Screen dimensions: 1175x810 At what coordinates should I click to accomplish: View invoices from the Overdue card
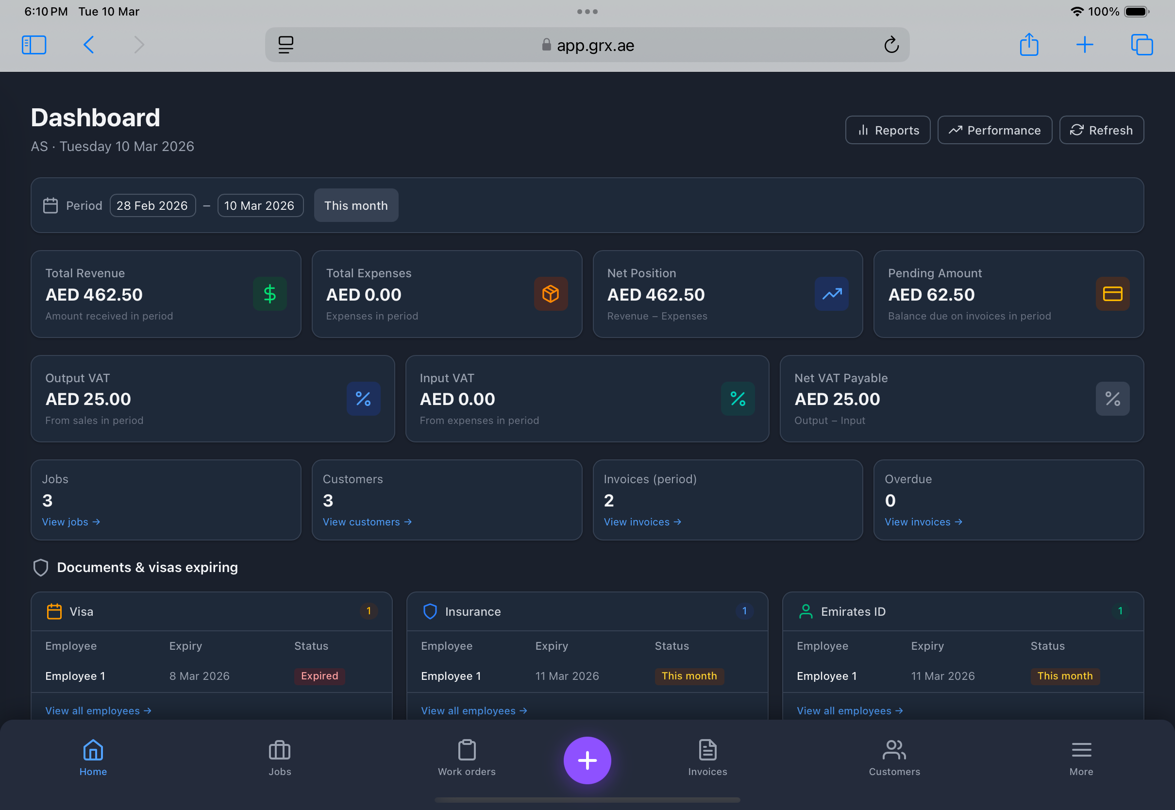coord(923,522)
